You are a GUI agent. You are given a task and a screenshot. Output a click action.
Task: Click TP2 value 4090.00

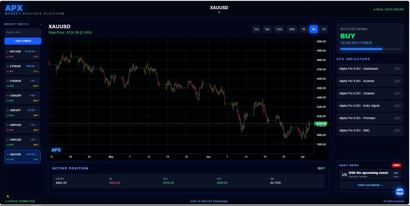[222, 183]
